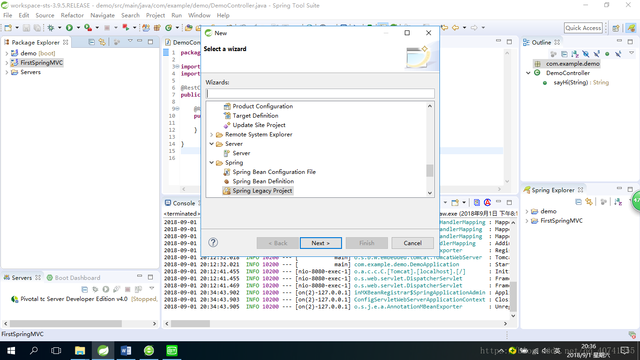Toggle Link with Editor in Spring Explorer

[589, 202]
